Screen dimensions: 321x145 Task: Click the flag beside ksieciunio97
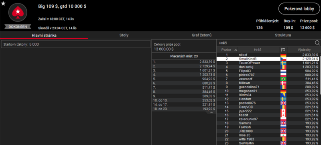pos(283,119)
